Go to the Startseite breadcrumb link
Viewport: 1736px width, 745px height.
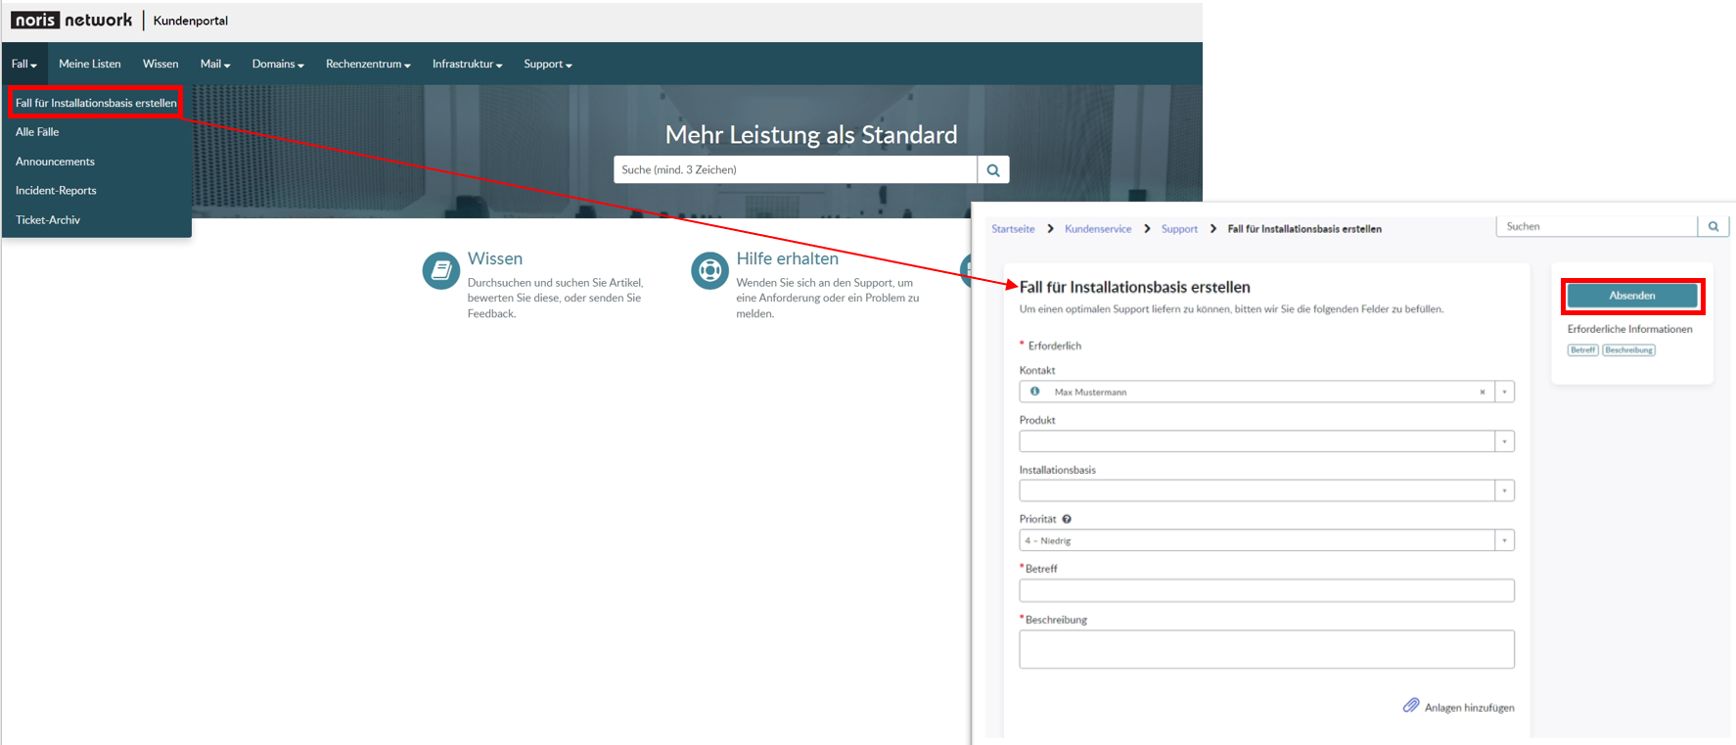1013,229
